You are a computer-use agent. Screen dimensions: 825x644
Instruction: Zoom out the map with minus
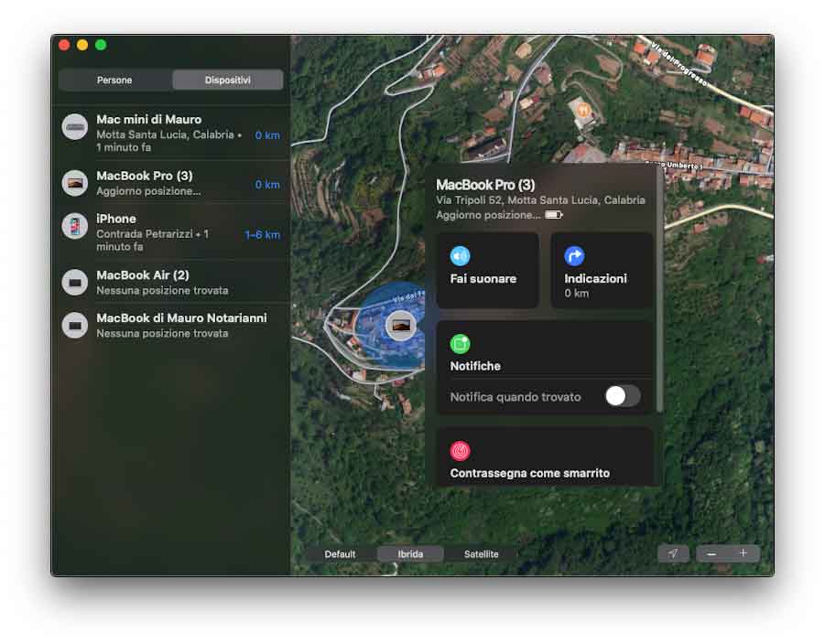click(711, 553)
